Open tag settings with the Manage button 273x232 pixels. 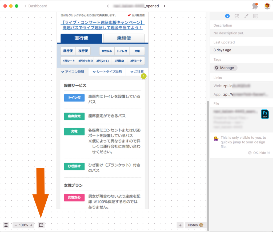point(225,68)
